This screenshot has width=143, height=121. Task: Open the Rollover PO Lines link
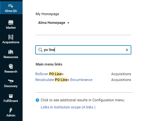tap(49, 74)
